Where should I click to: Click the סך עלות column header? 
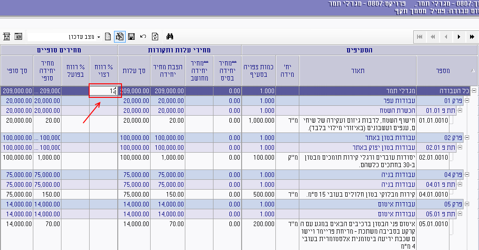pyautogui.click(x=134, y=71)
